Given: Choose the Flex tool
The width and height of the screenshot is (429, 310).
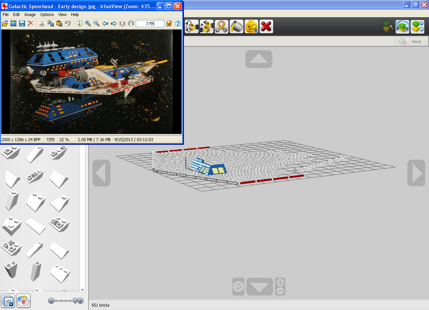Looking at the screenshot, I should [x=221, y=26].
